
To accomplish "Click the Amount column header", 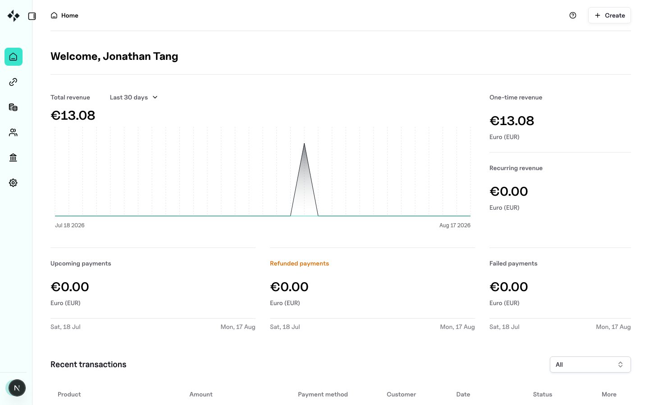I will 201,395.
